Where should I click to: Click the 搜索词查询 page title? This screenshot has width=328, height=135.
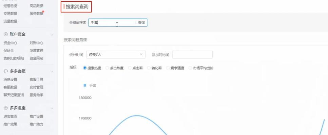coord(77,7)
